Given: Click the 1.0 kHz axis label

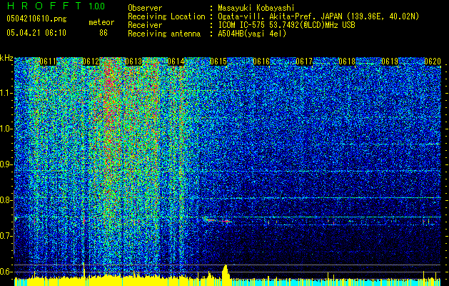Looking at the screenshot, I should [6, 129].
